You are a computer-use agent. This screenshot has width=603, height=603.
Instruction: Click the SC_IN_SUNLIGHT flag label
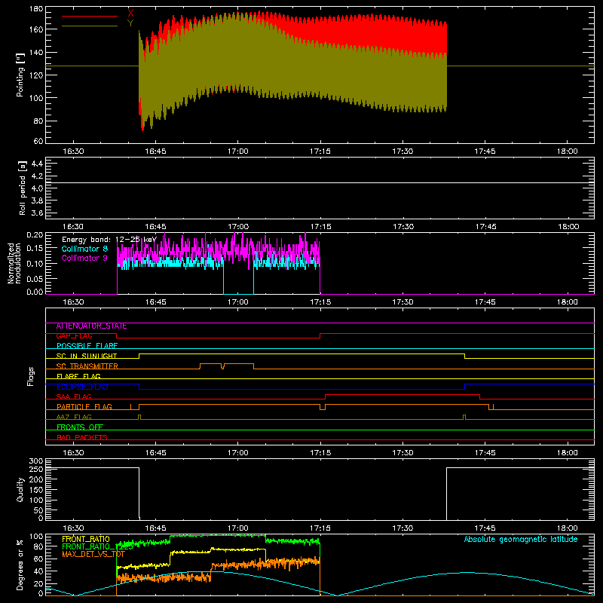tap(87, 356)
